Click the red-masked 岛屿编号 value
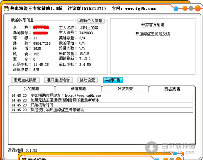Screen dimensions: 203x160 40,33
